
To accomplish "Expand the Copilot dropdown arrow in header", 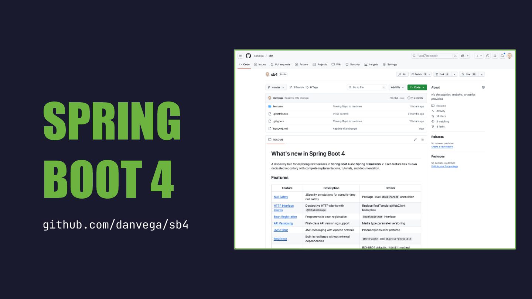I will pos(468,56).
